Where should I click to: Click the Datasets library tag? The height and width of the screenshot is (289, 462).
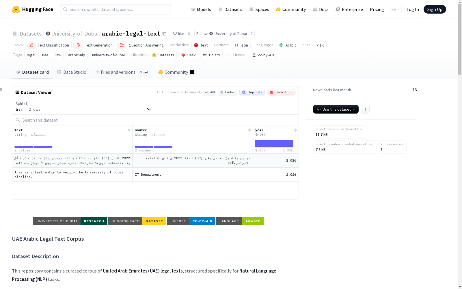(x=163, y=55)
